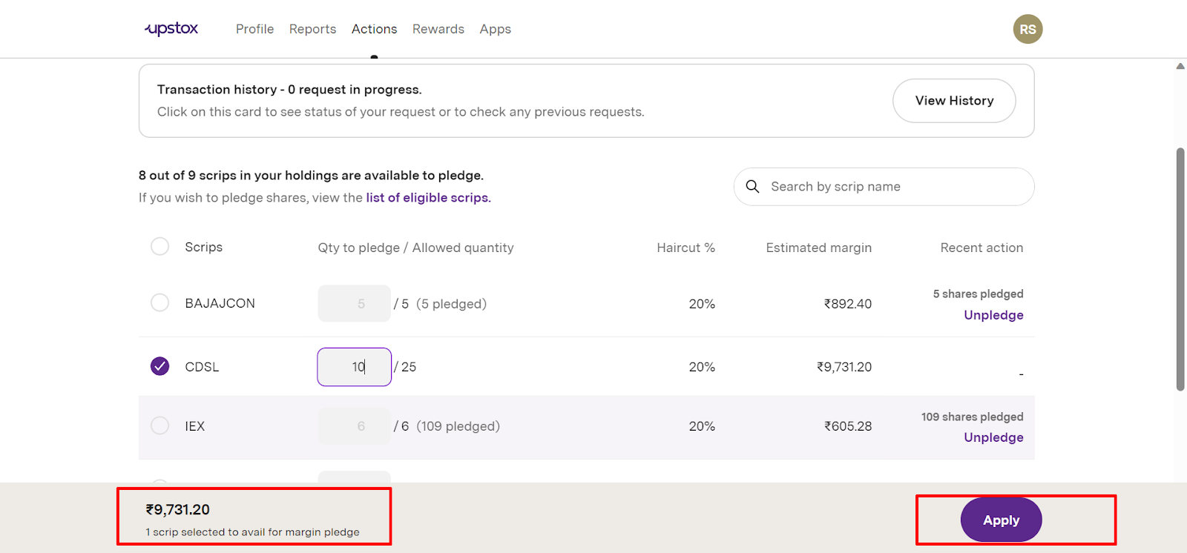This screenshot has width=1187, height=553.
Task: Click scroll up arrow at page top
Action: pos(1180,67)
